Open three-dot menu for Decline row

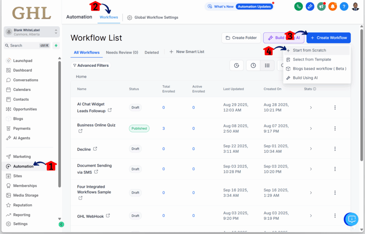click(335, 149)
